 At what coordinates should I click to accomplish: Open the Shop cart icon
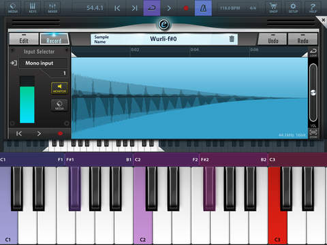point(273,7)
